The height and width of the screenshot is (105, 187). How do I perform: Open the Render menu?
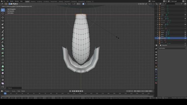click(12, 1)
